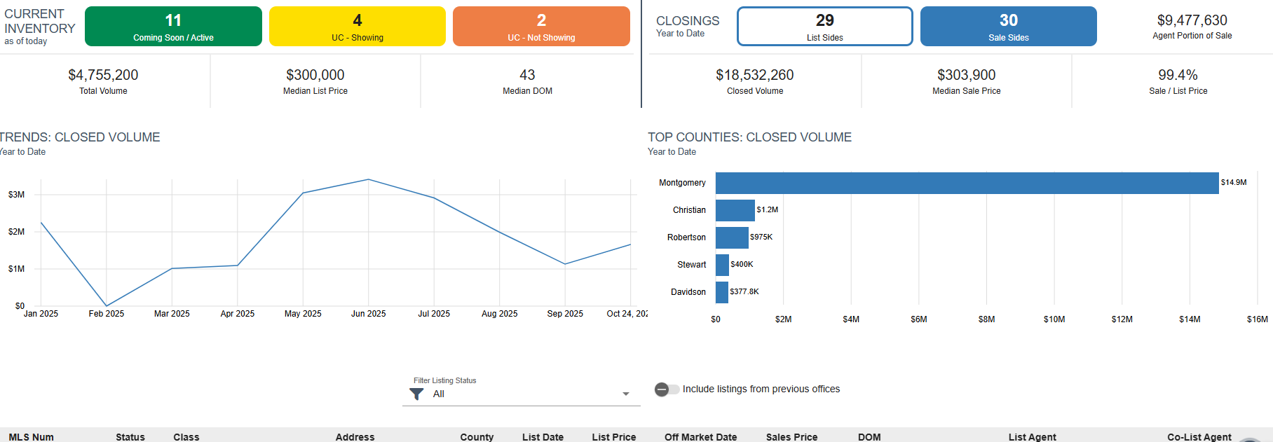This screenshot has height=442, width=1273.
Task: Click the Robertson county bar
Action: [732, 237]
